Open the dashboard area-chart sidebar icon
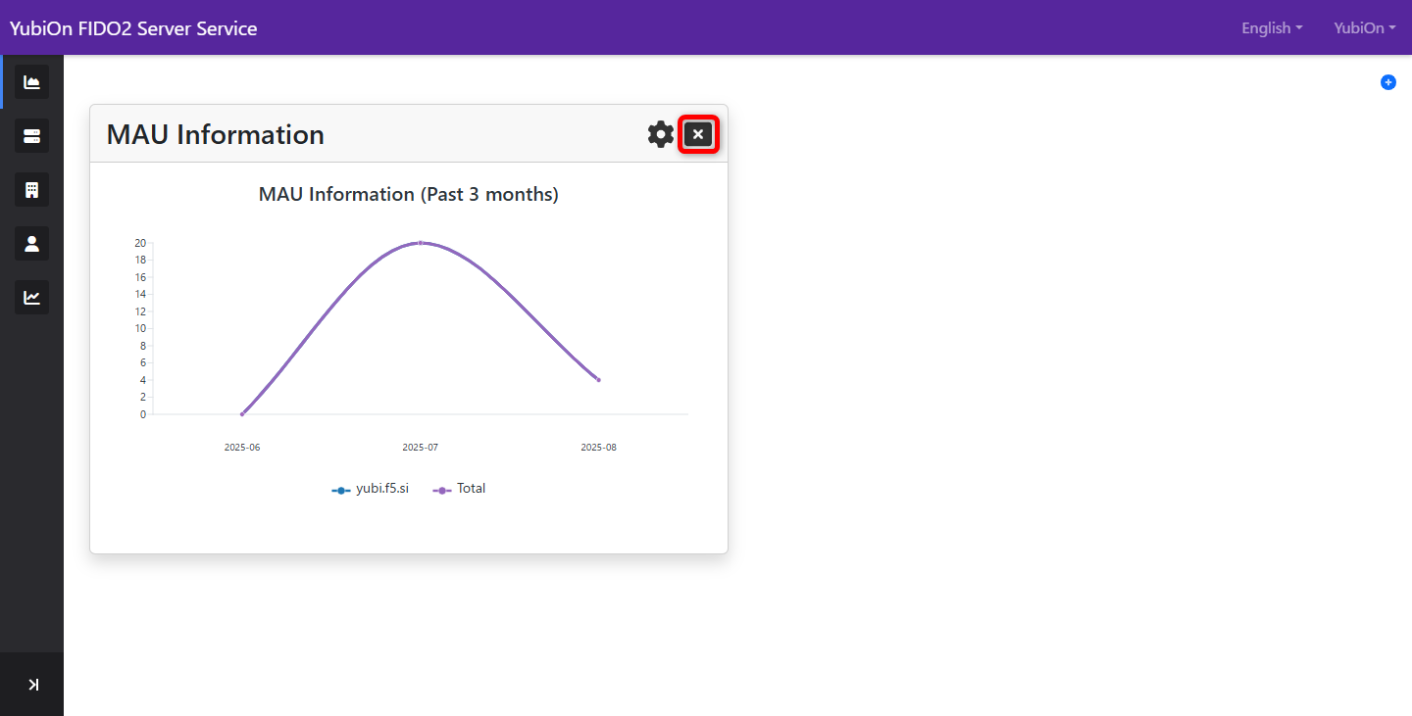1412x716 pixels. tap(31, 82)
